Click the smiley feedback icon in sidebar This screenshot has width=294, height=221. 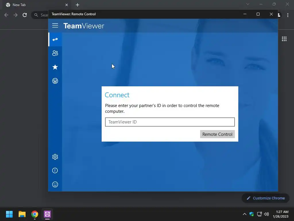pyautogui.click(x=55, y=184)
